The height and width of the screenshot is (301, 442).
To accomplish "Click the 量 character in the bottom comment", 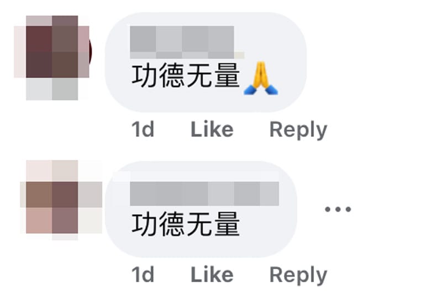I will pos(227,224).
